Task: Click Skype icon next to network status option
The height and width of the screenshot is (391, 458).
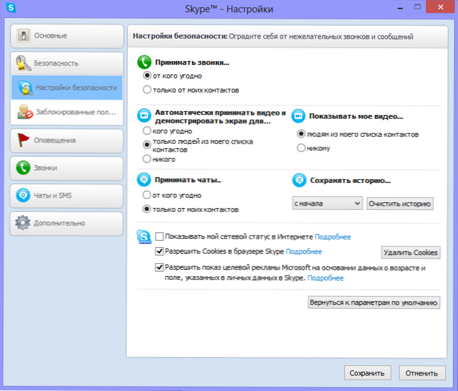Action: point(144,236)
